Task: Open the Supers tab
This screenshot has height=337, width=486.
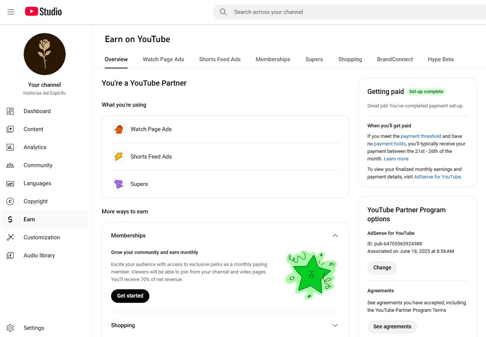Action: 314,59
